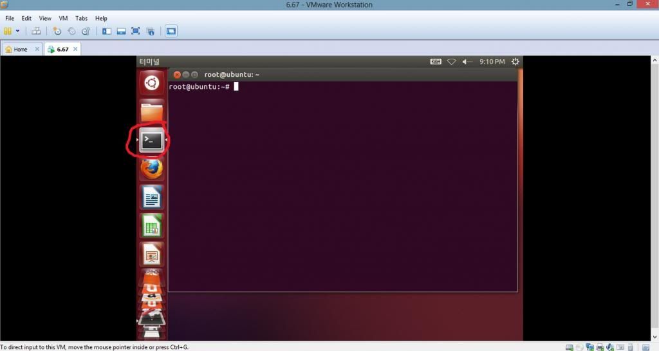Click the scroll down arrow of VM view
Screen dimensions: 659x351
(x=654, y=337)
